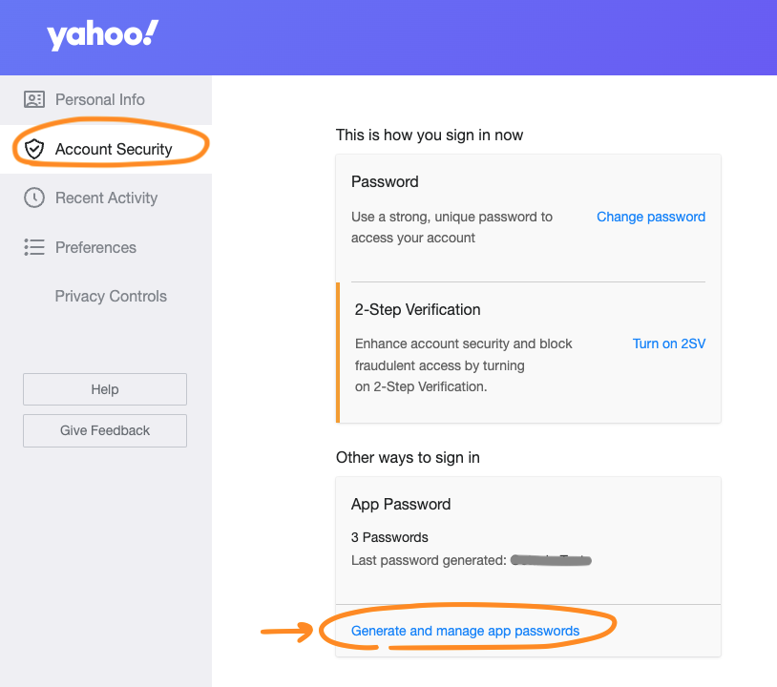Go to the Recent Activity label
Image resolution: width=777 pixels, height=687 pixels.
(106, 198)
